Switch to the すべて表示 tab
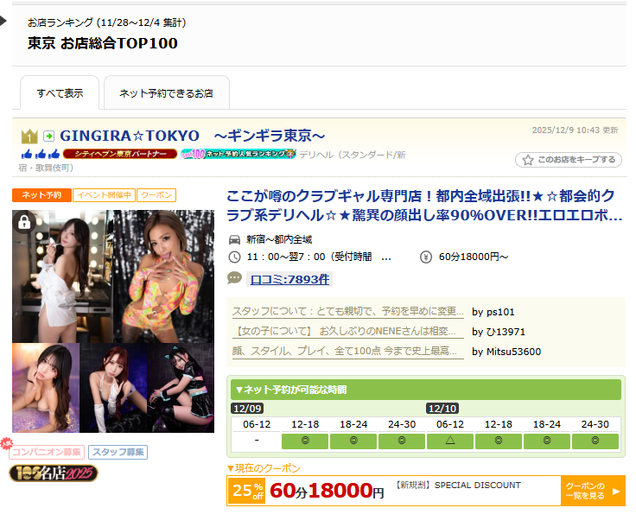 click(x=60, y=92)
